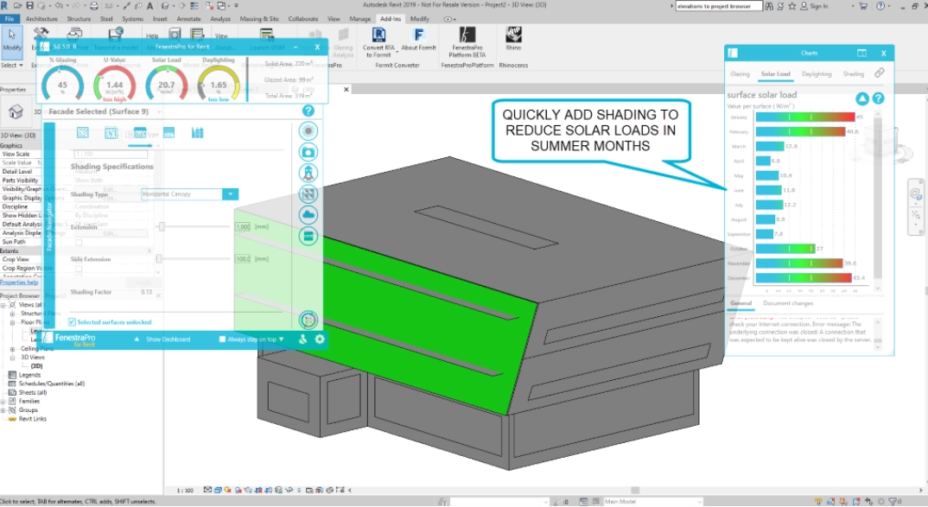Click the up-arrow circle icon in Charts
This screenshot has height=507, width=928.
(x=862, y=98)
